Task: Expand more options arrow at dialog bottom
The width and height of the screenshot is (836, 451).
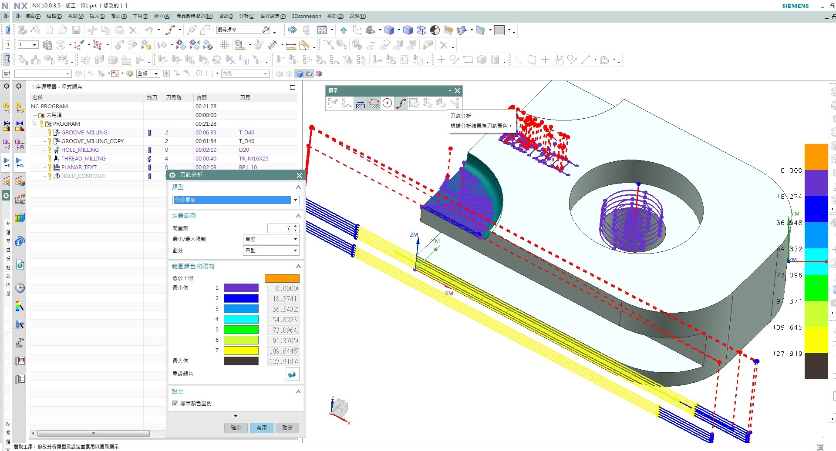Action: point(236,416)
